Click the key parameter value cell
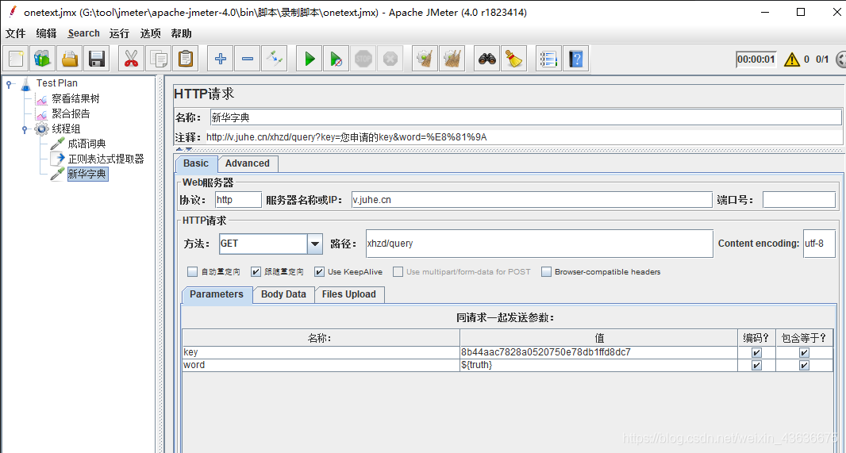Viewport: 846px width, 453px height. pos(599,352)
